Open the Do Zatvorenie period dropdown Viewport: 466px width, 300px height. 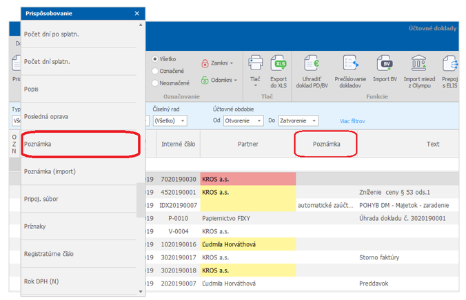(x=298, y=121)
